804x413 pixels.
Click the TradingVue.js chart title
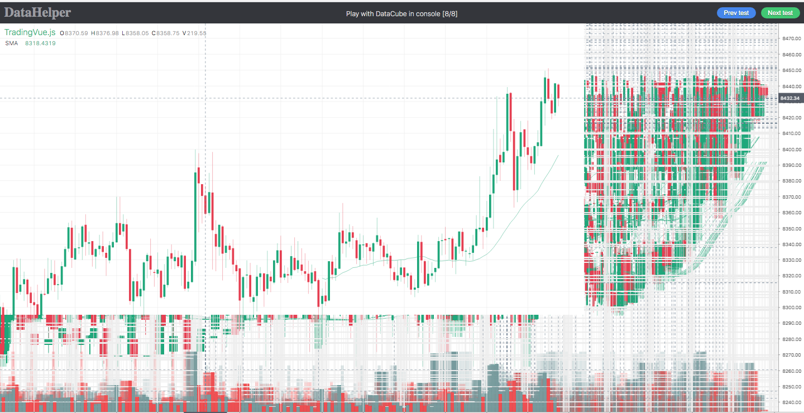pos(30,32)
